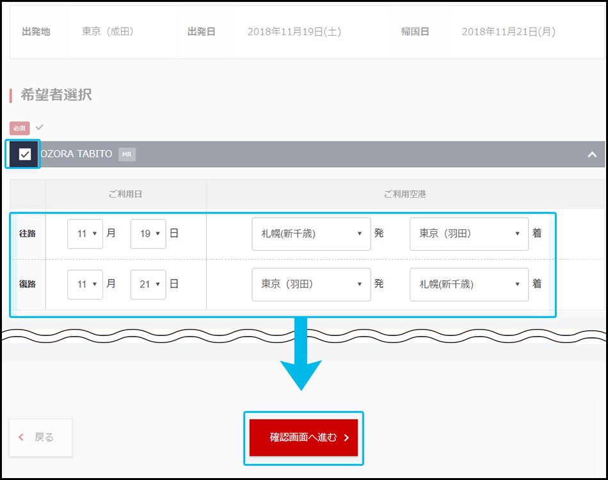Viewport: 608px width, 480px height.
Task: Click the 帰国日 date 2018年11月21日
Action: tap(509, 31)
